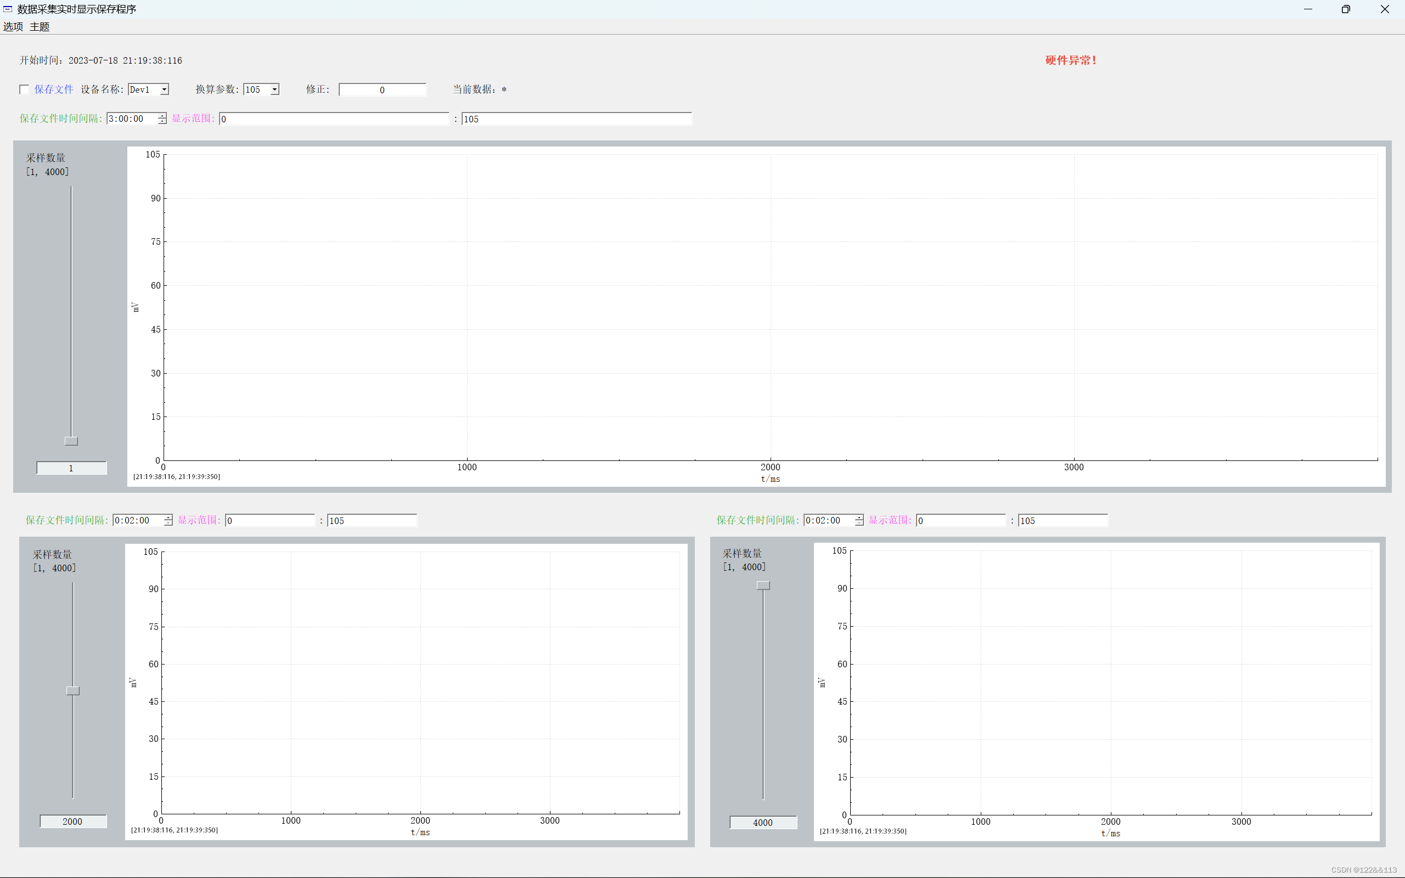Click the bottom-left 显示范围 minimum field
This screenshot has height=878, width=1405.
[270, 521]
